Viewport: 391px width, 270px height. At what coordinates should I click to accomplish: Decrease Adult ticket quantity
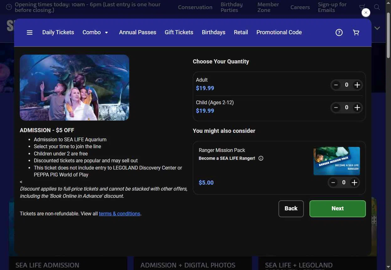click(x=336, y=85)
